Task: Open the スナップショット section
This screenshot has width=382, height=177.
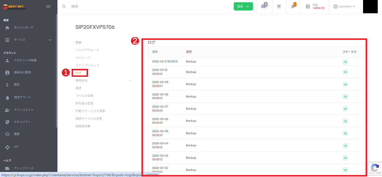Action: (x=87, y=65)
